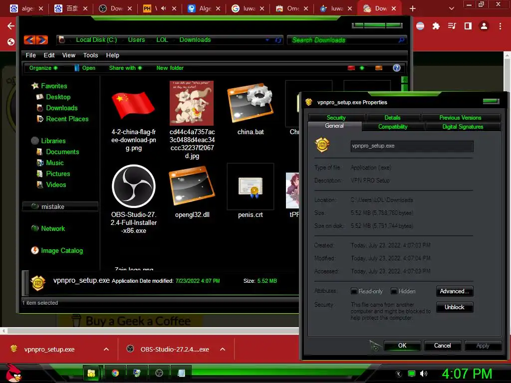The width and height of the screenshot is (511, 383).
Task: Click the change view icon in Explorer toolbar
Action: (x=351, y=68)
